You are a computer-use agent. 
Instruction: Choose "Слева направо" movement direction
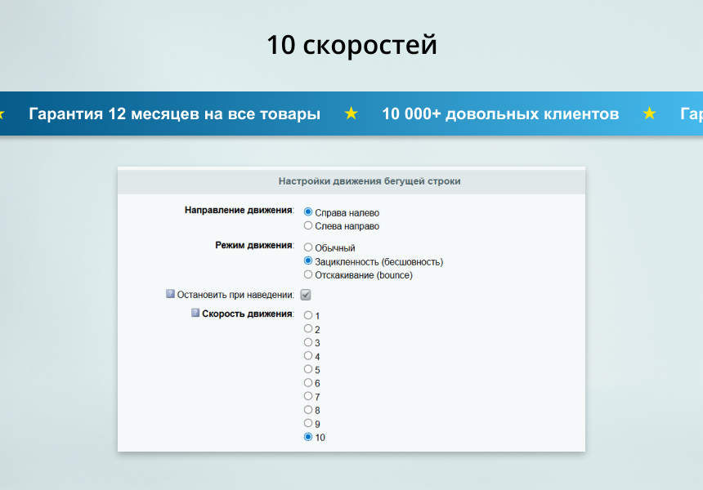coord(308,225)
